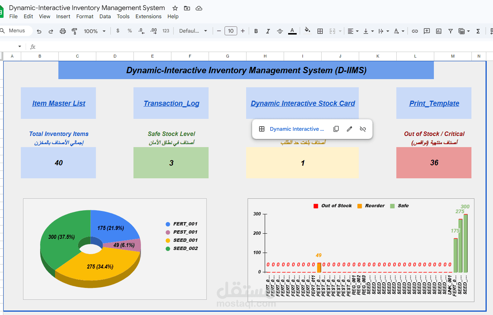Open the font selection dropdown
This screenshot has height=315, width=493.
tap(193, 31)
